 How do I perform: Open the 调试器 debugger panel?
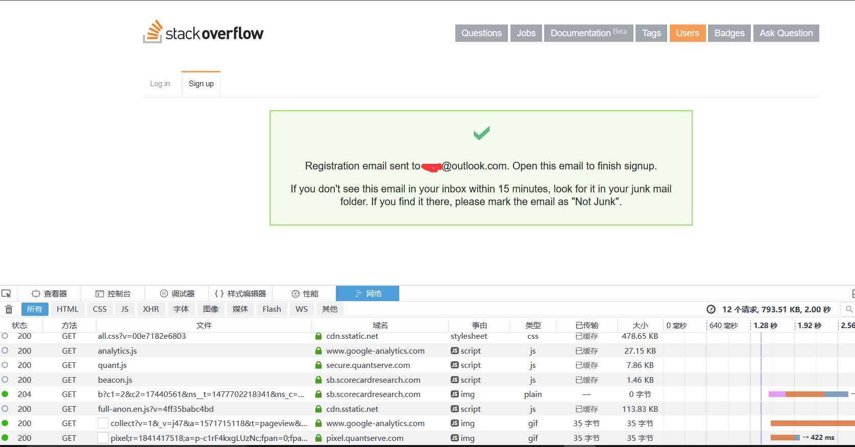click(177, 293)
